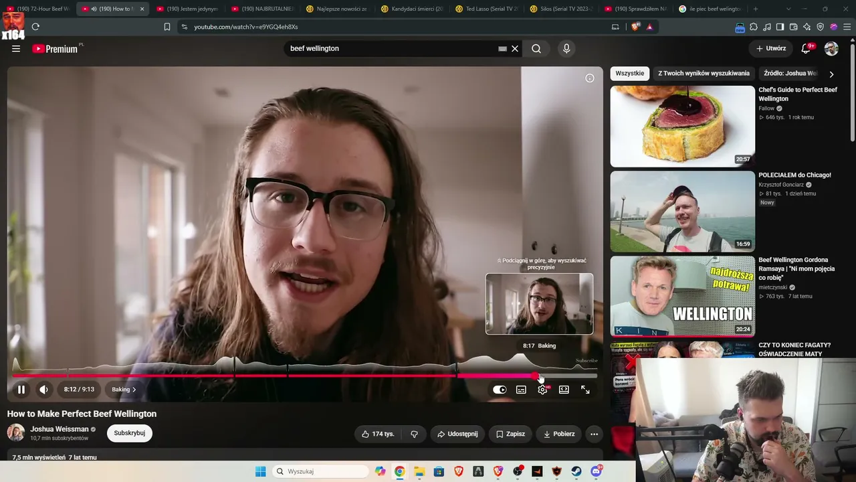Switch to the Ted Lasso tab
Viewport: 856px width, 482px height.
487,9
